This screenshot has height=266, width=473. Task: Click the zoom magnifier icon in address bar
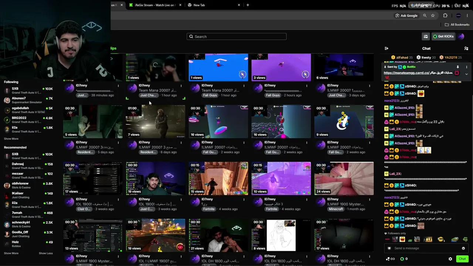click(425, 16)
